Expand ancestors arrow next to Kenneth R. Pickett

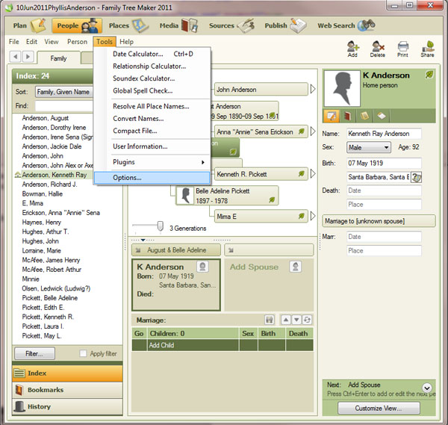tap(313, 174)
